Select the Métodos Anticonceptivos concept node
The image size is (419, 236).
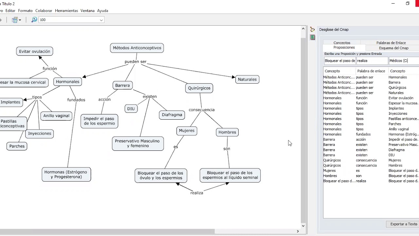pyautogui.click(x=137, y=48)
